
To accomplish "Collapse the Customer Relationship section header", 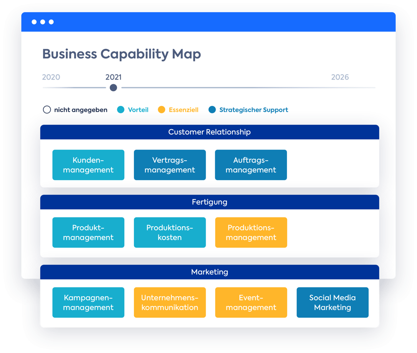I will click(x=210, y=132).
